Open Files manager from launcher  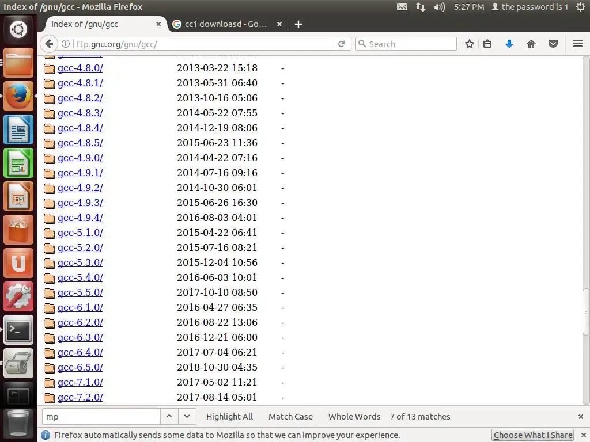click(x=18, y=63)
